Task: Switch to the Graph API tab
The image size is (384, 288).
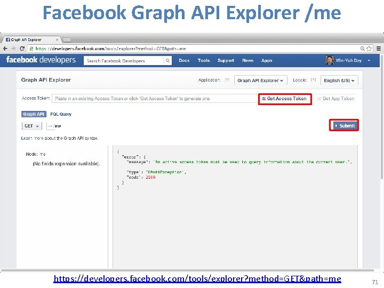Action: 34,114
